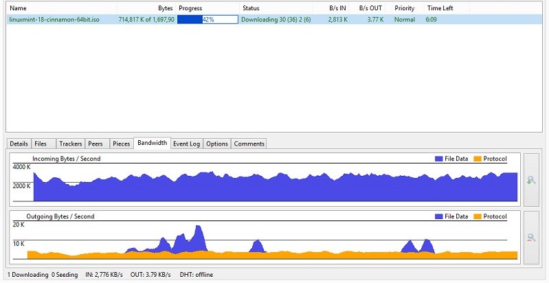
Task: Switch to the Pieces tab
Action: pyautogui.click(x=120, y=144)
